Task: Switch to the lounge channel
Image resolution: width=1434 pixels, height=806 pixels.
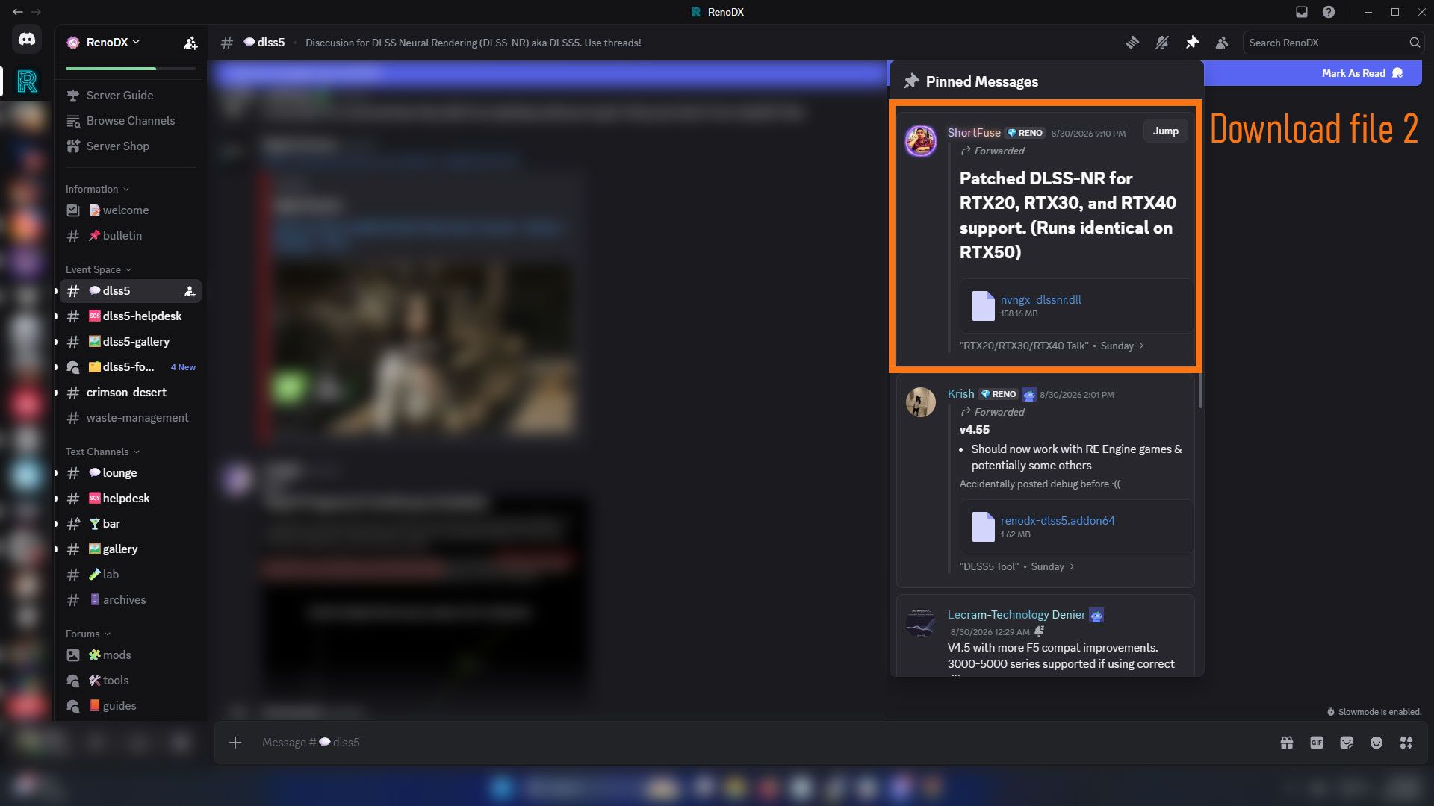Action: pyautogui.click(x=131, y=473)
